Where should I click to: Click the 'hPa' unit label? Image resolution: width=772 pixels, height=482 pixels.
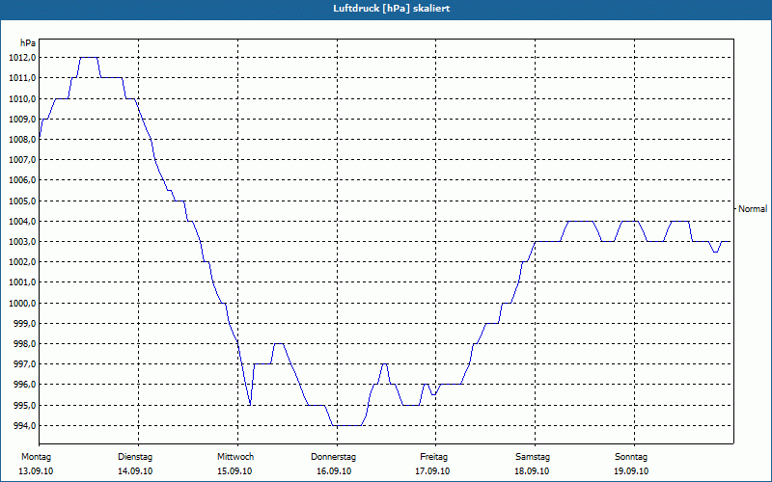[28, 42]
